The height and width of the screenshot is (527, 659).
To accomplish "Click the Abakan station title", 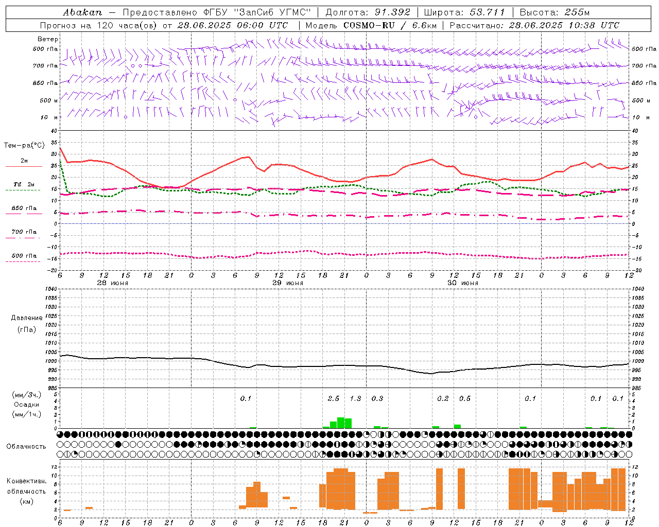I will (x=82, y=12).
